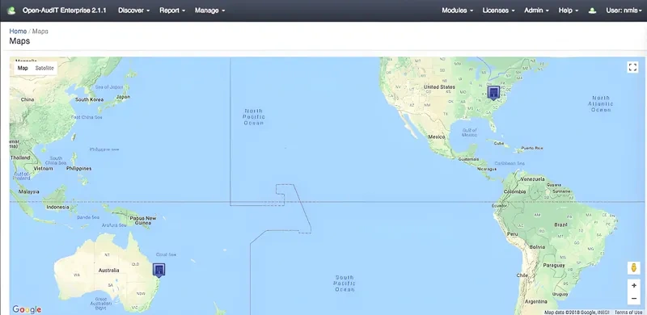Viewport: 647px width, 315px height.
Task: Open the Manage dropdown menu
Action: pos(210,10)
